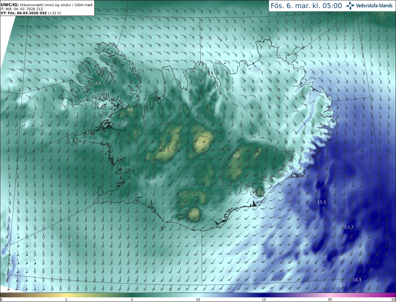This screenshot has height=302, width=396.
Task: Click the 11.5 value label on the map
Action: point(342,258)
